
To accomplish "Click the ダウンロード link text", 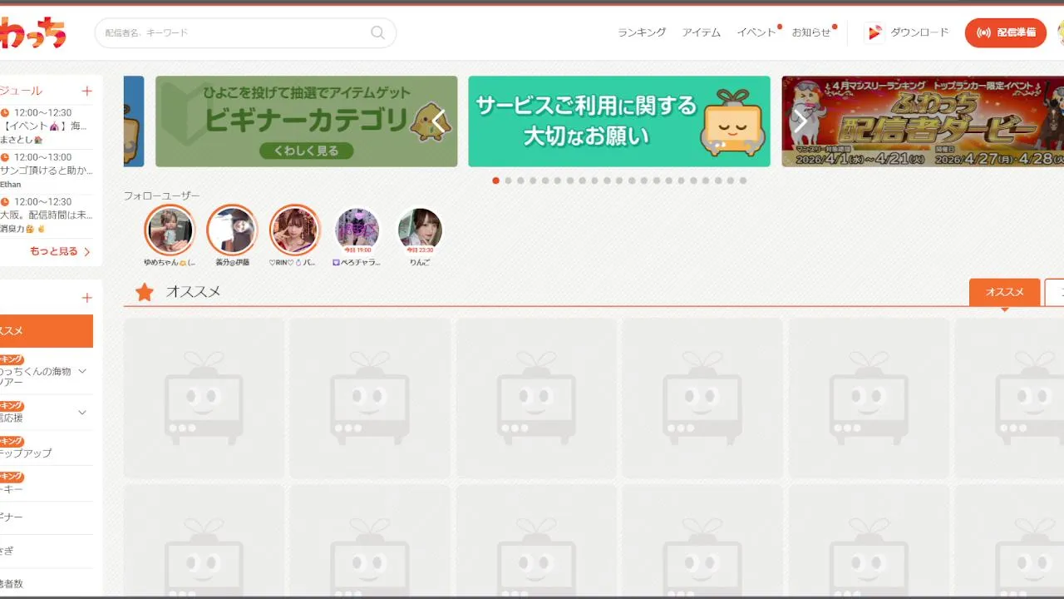I will [919, 32].
